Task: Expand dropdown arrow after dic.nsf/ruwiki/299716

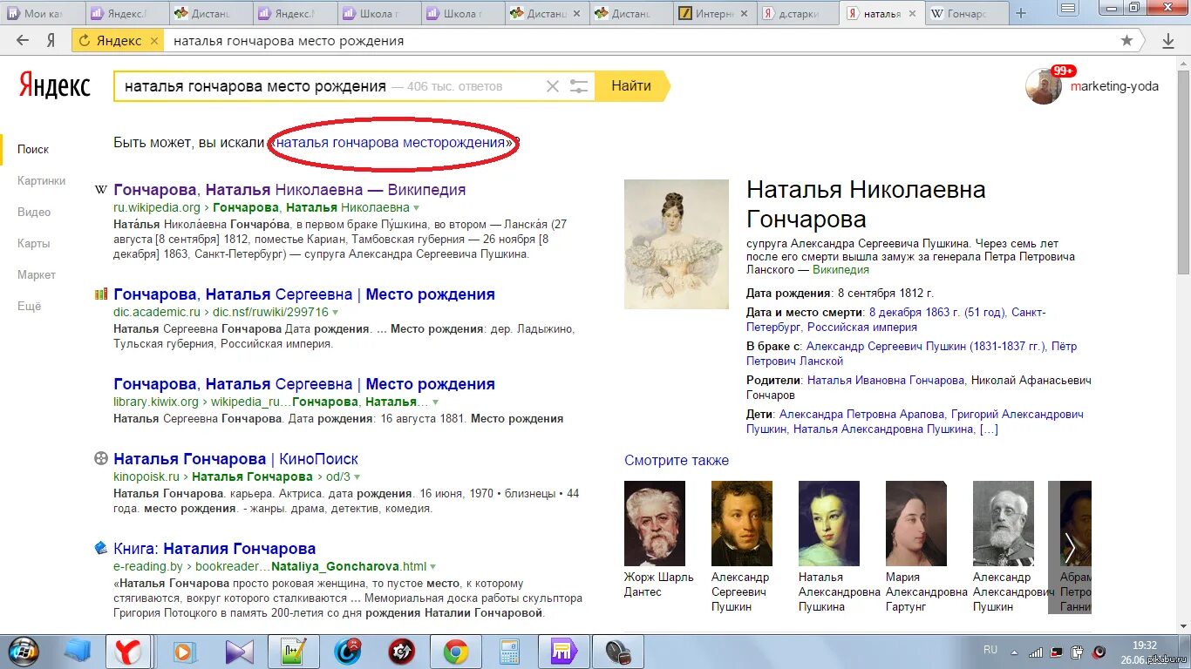Action: tap(336, 313)
